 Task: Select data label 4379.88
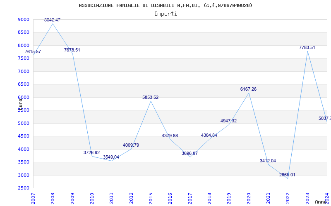(170, 136)
